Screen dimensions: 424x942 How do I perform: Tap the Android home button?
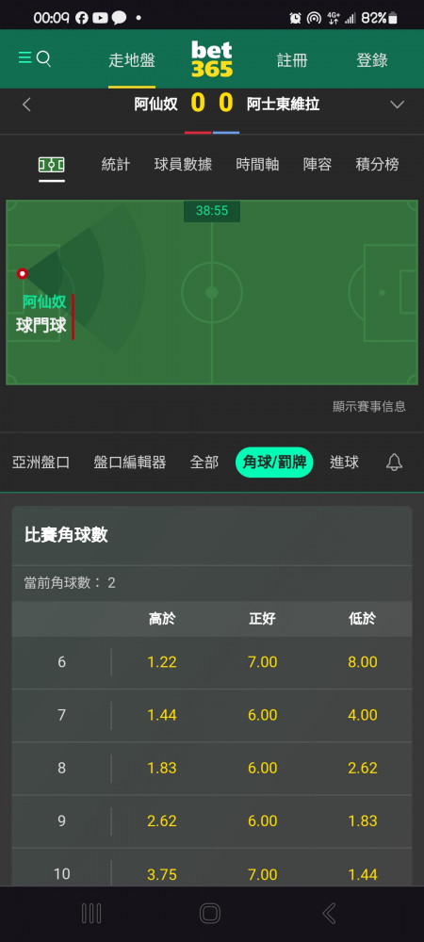click(x=210, y=914)
